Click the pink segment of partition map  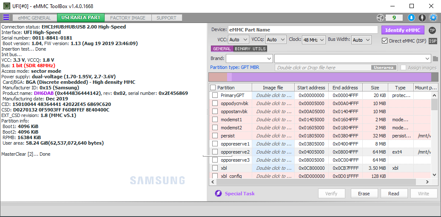(218, 77)
